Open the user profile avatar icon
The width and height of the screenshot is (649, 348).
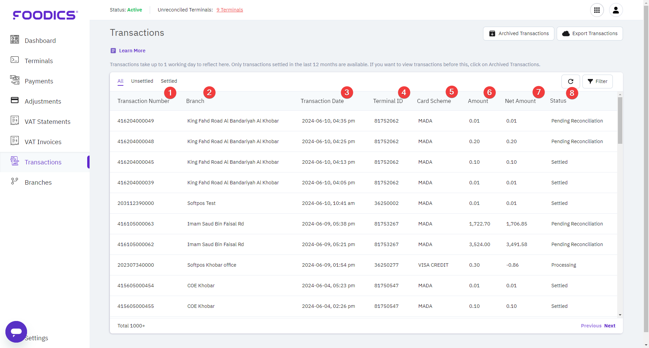coord(616,10)
